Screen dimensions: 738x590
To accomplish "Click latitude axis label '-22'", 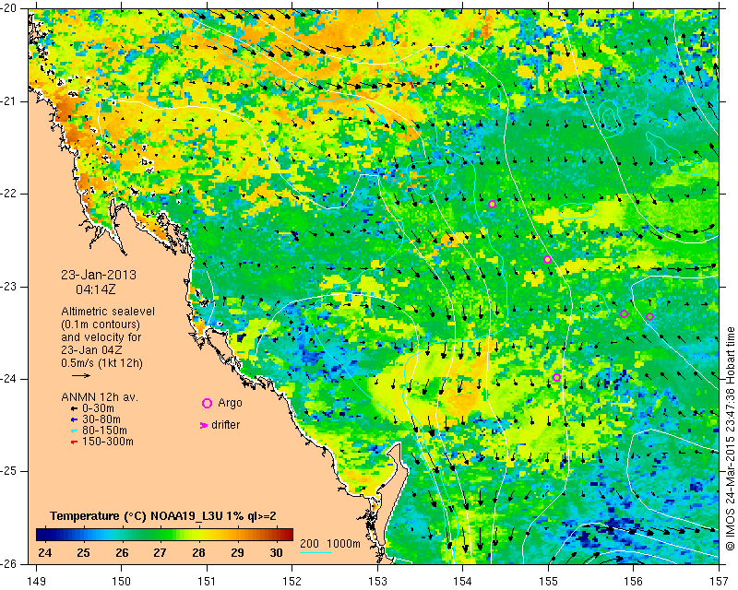I will [9, 194].
